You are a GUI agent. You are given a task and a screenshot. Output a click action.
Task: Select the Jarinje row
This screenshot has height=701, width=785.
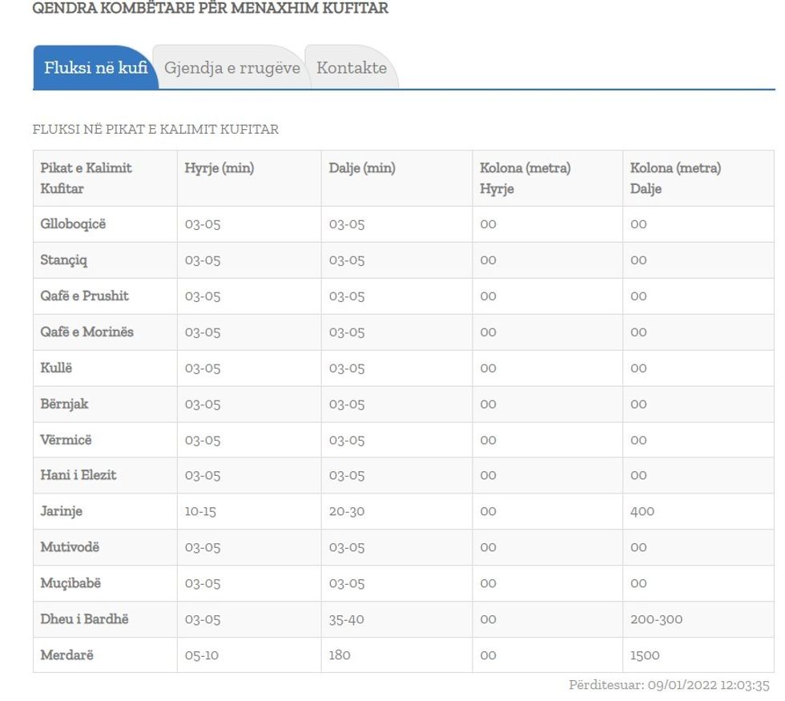coord(61,511)
